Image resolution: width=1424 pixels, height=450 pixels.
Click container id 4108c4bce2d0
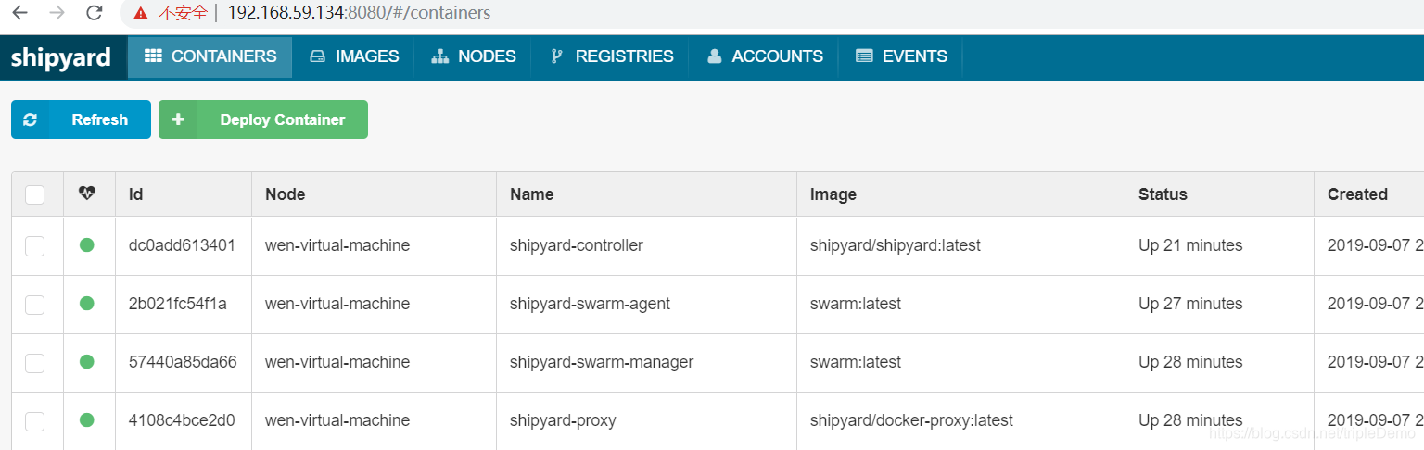click(182, 420)
